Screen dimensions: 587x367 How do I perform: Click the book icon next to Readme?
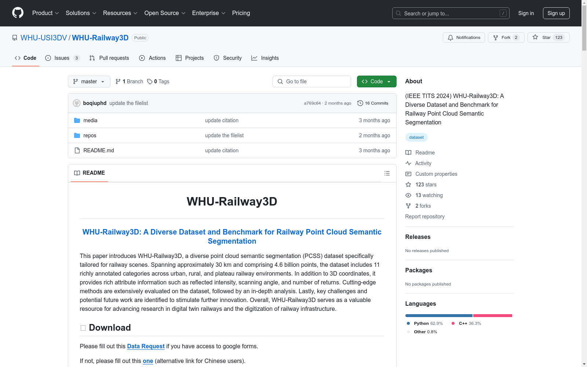[408, 153]
